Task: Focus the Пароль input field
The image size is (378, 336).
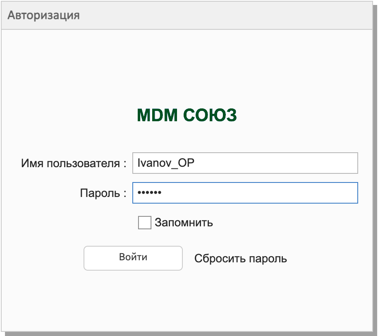Action: coord(244,193)
